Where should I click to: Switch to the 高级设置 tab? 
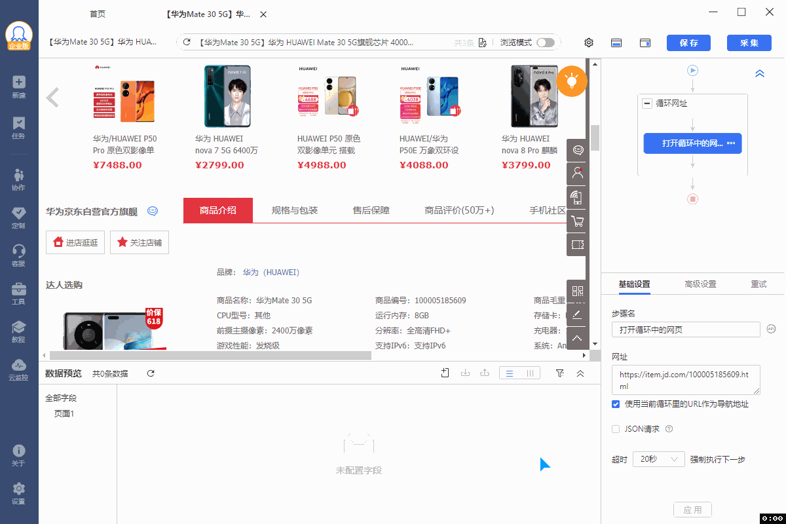(x=700, y=284)
